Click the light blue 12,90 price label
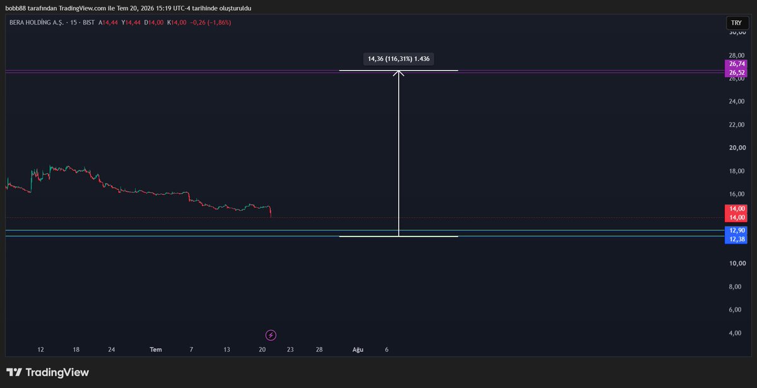The image size is (757, 388). pyautogui.click(x=736, y=231)
